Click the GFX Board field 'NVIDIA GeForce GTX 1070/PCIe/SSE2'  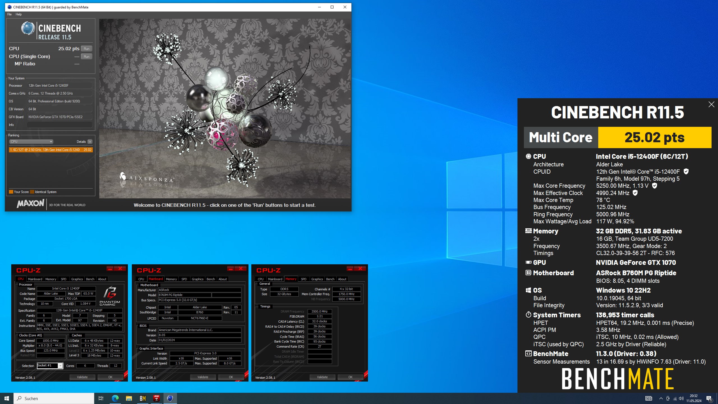click(x=60, y=117)
